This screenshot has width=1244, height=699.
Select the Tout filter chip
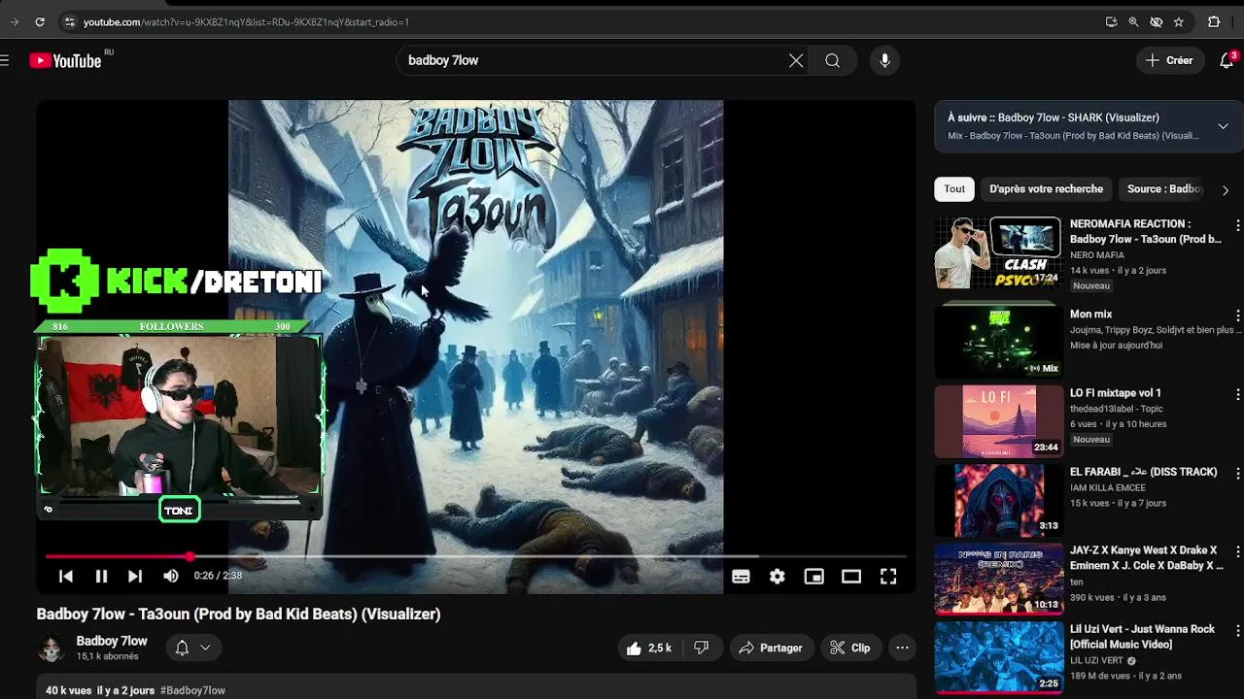tap(954, 189)
